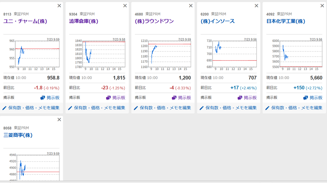Select stock code 4092
The image size is (327, 183).
271,14
